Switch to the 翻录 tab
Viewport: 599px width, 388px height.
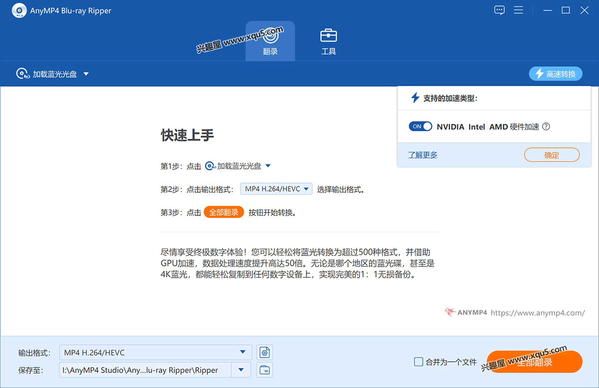pos(270,41)
